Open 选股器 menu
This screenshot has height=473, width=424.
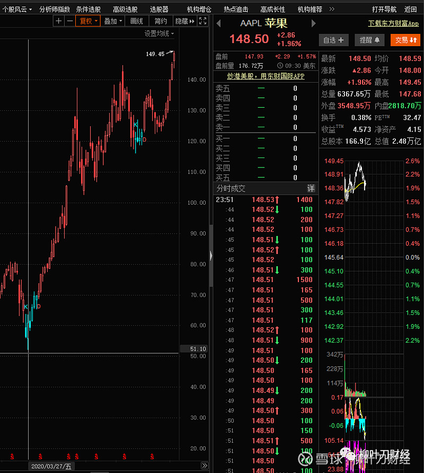pyautogui.click(x=159, y=10)
